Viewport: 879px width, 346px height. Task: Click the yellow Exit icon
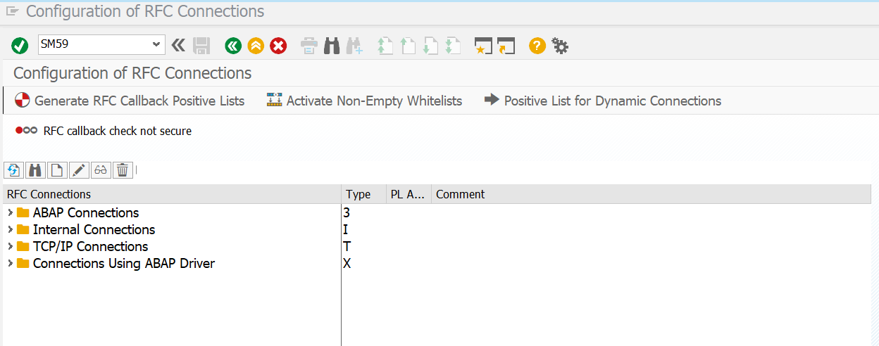(x=256, y=46)
